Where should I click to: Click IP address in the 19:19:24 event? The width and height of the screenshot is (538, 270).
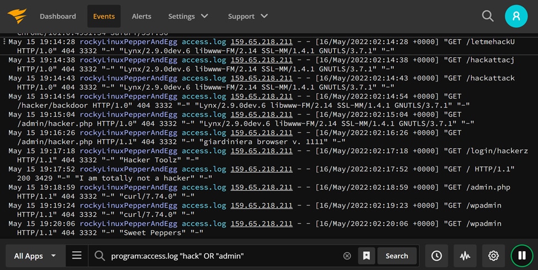262,205
